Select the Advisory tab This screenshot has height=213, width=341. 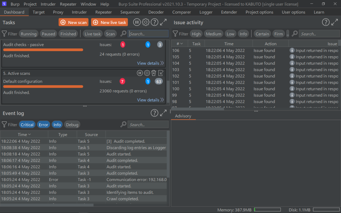[x=183, y=116]
